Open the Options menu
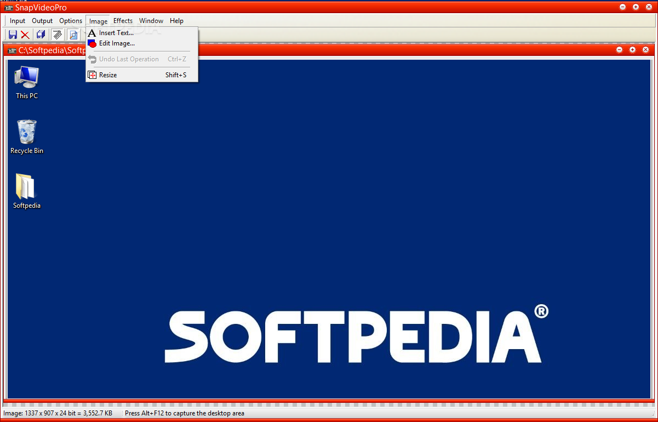Image resolution: width=658 pixels, height=422 pixels. coord(71,21)
